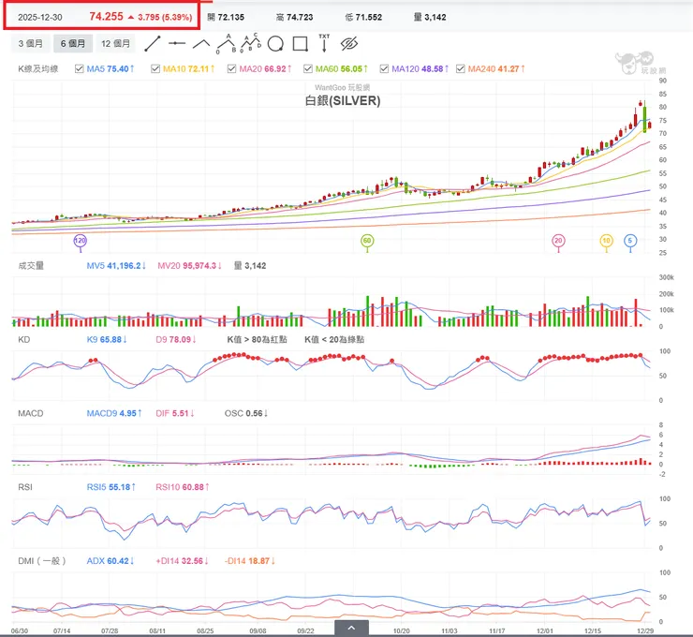693x637 pixels.
Task: Click the MACD indicator label
Action: coord(31,413)
